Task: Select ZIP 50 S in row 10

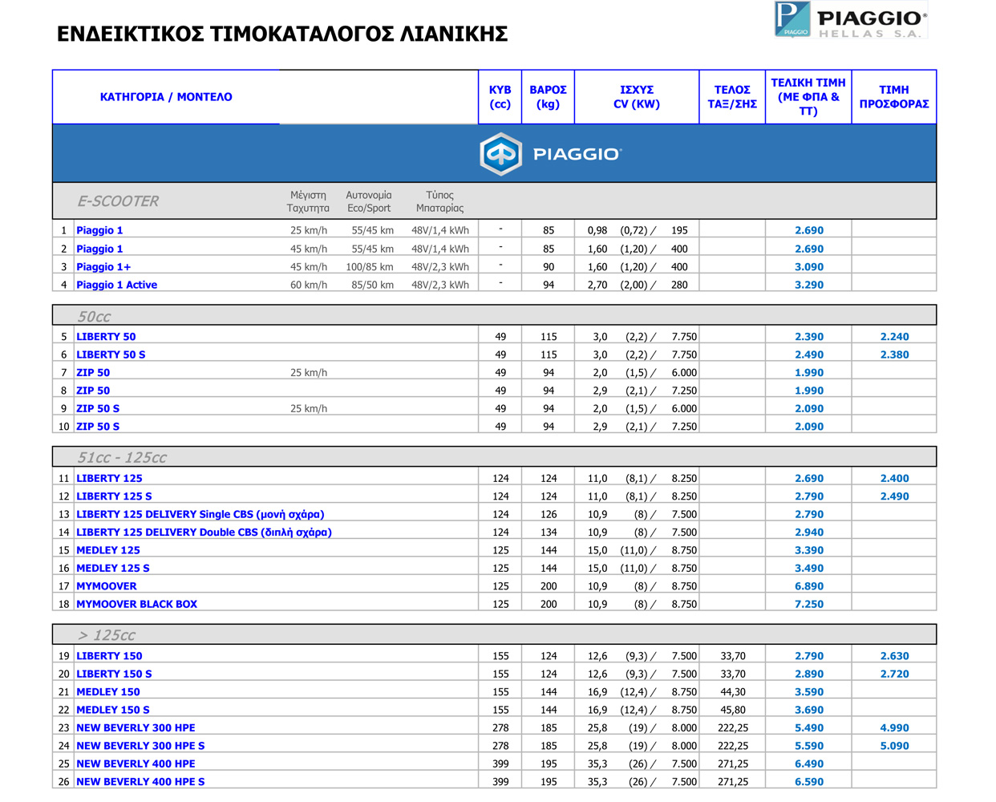Action: click(98, 427)
